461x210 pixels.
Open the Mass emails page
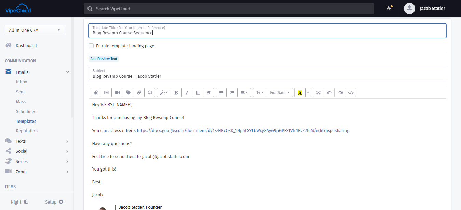click(21, 102)
